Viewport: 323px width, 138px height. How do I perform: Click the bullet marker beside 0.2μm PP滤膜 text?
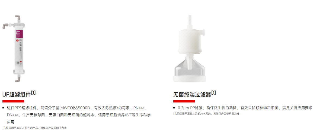(x=174, y=108)
